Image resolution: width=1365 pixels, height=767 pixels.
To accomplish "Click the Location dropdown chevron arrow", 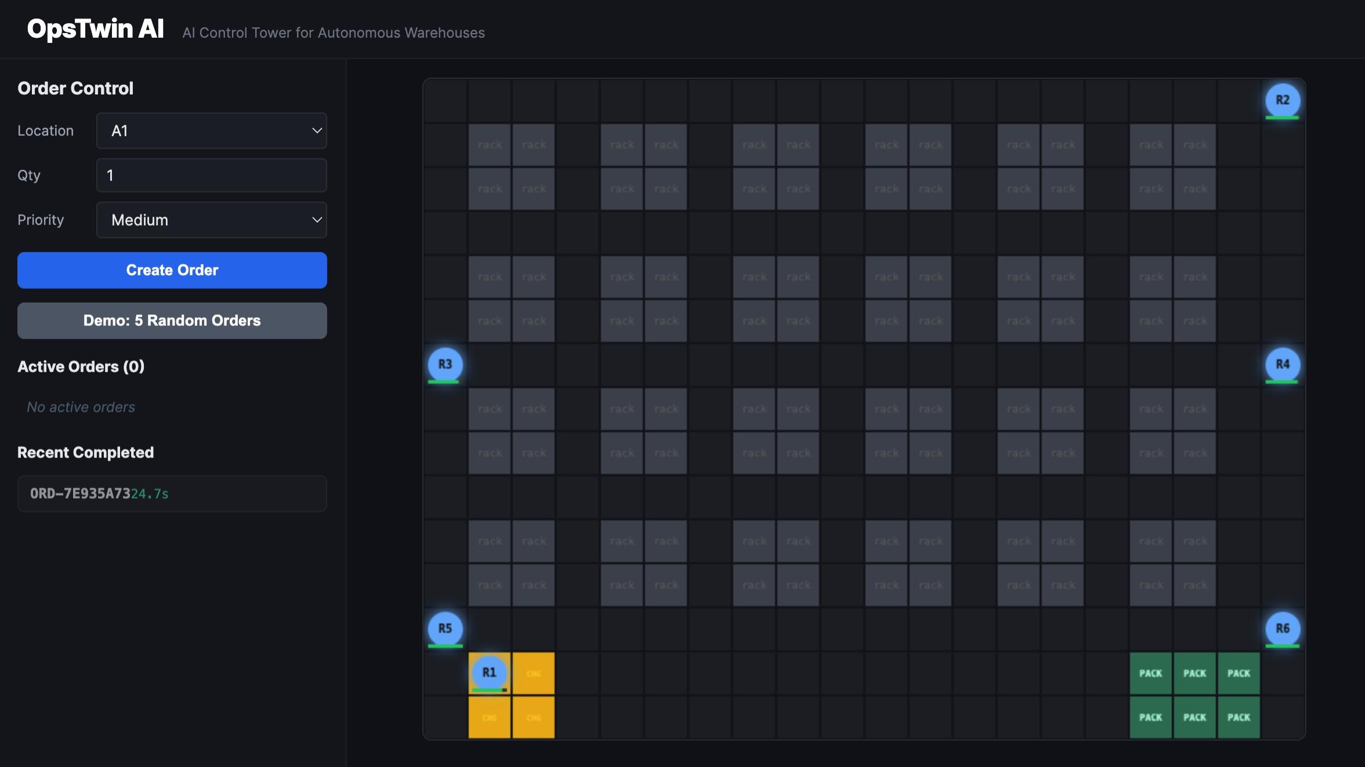I will [317, 131].
